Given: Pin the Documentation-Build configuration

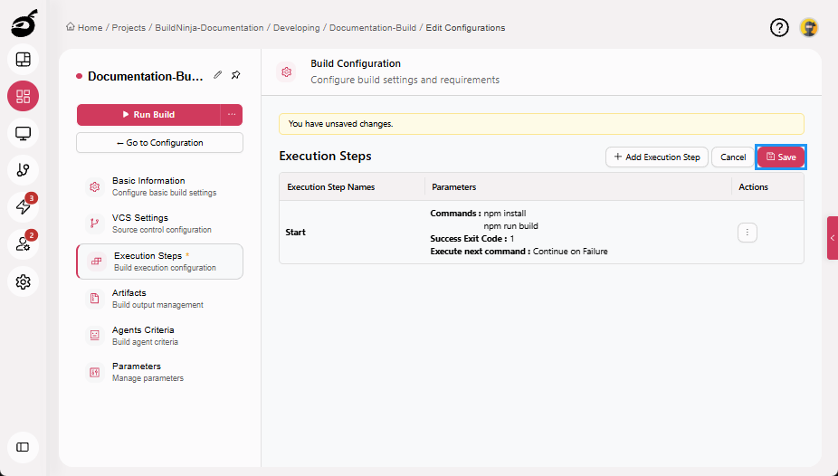Looking at the screenshot, I should (235, 75).
